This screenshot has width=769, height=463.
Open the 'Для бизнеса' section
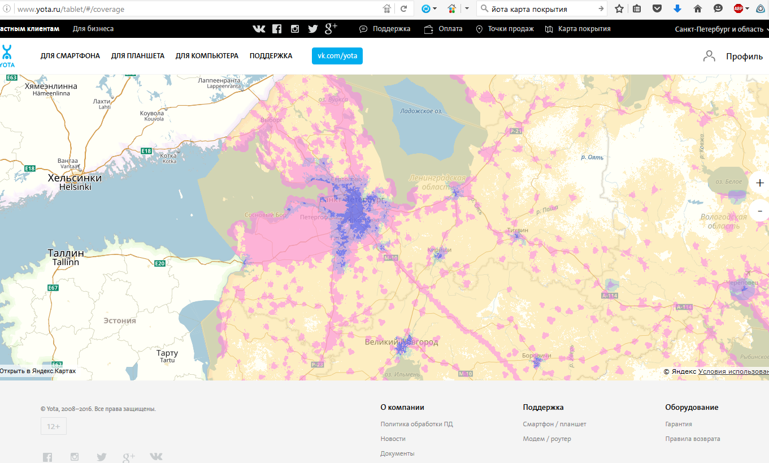(x=93, y=29)
